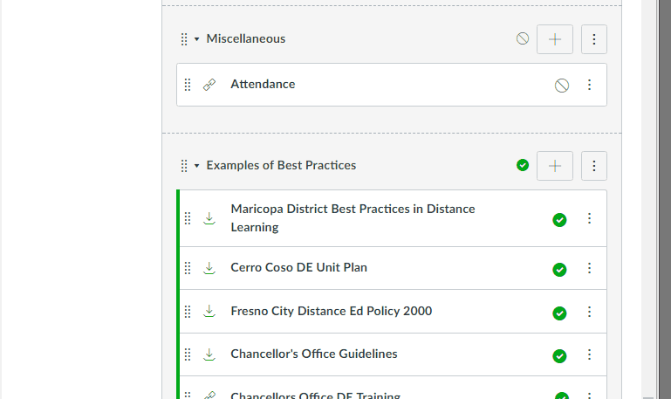This screenshot has width=671, height=399.
Task: Click the download icon beside Fresno City Distance Ed Policy
Action: tap(209, 311)
